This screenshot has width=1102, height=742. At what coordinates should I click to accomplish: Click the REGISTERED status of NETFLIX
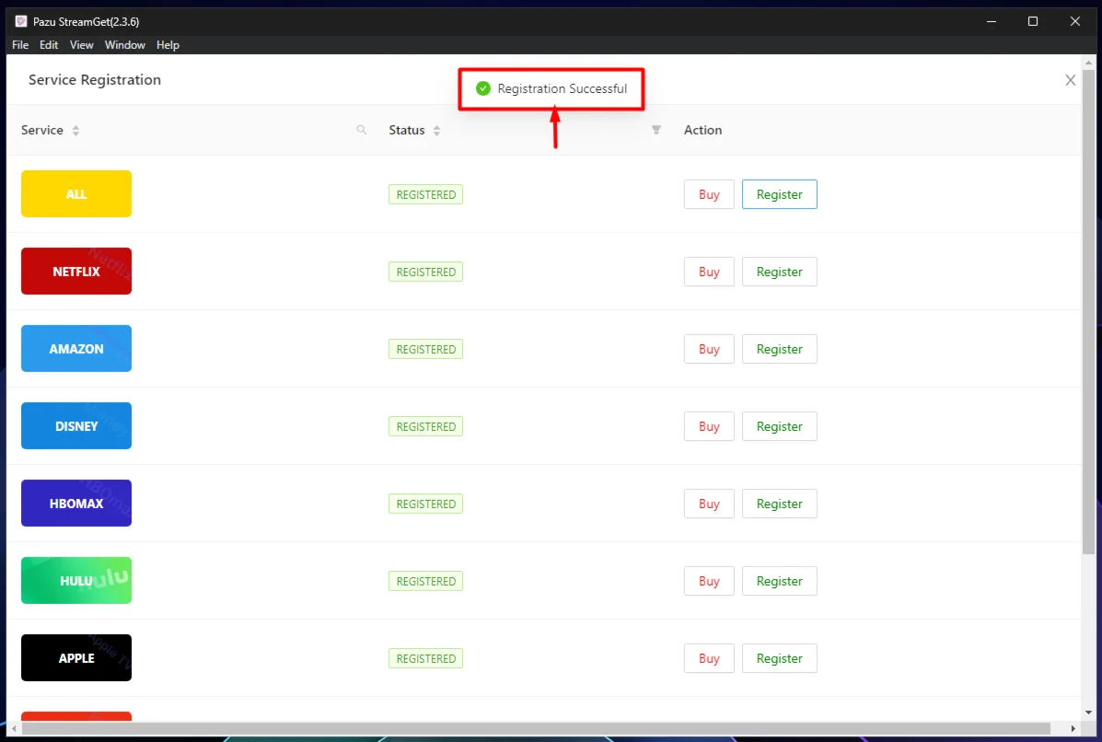[426, 272]
